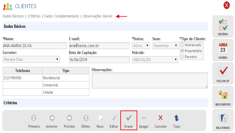Click the Gravar green checkmark icon
Viewport: 235px width, 133px height.
pyautogui.click(x=128, y=118)
